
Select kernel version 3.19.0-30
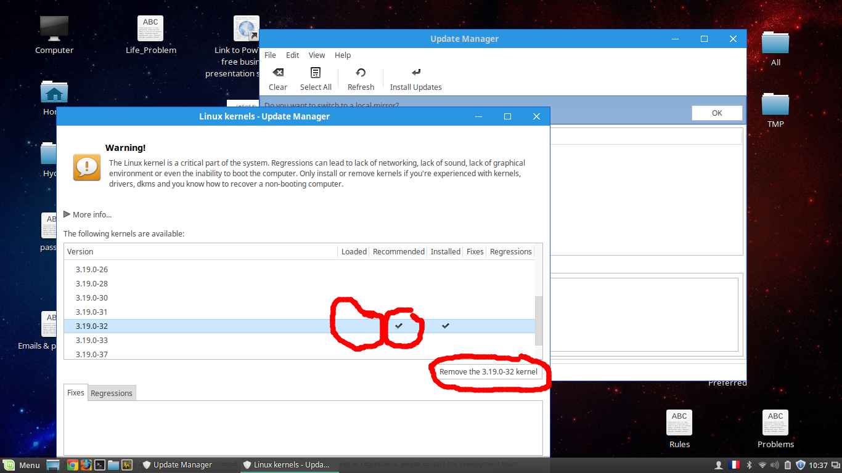click(x=300, y=297)
